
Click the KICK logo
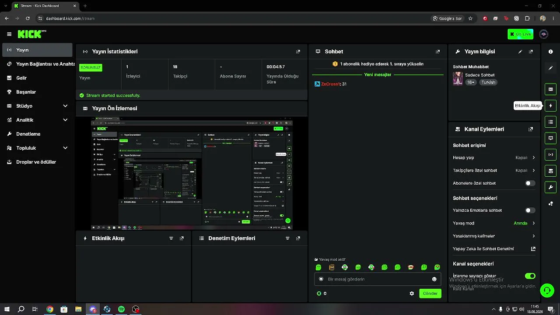coord(31,34)
